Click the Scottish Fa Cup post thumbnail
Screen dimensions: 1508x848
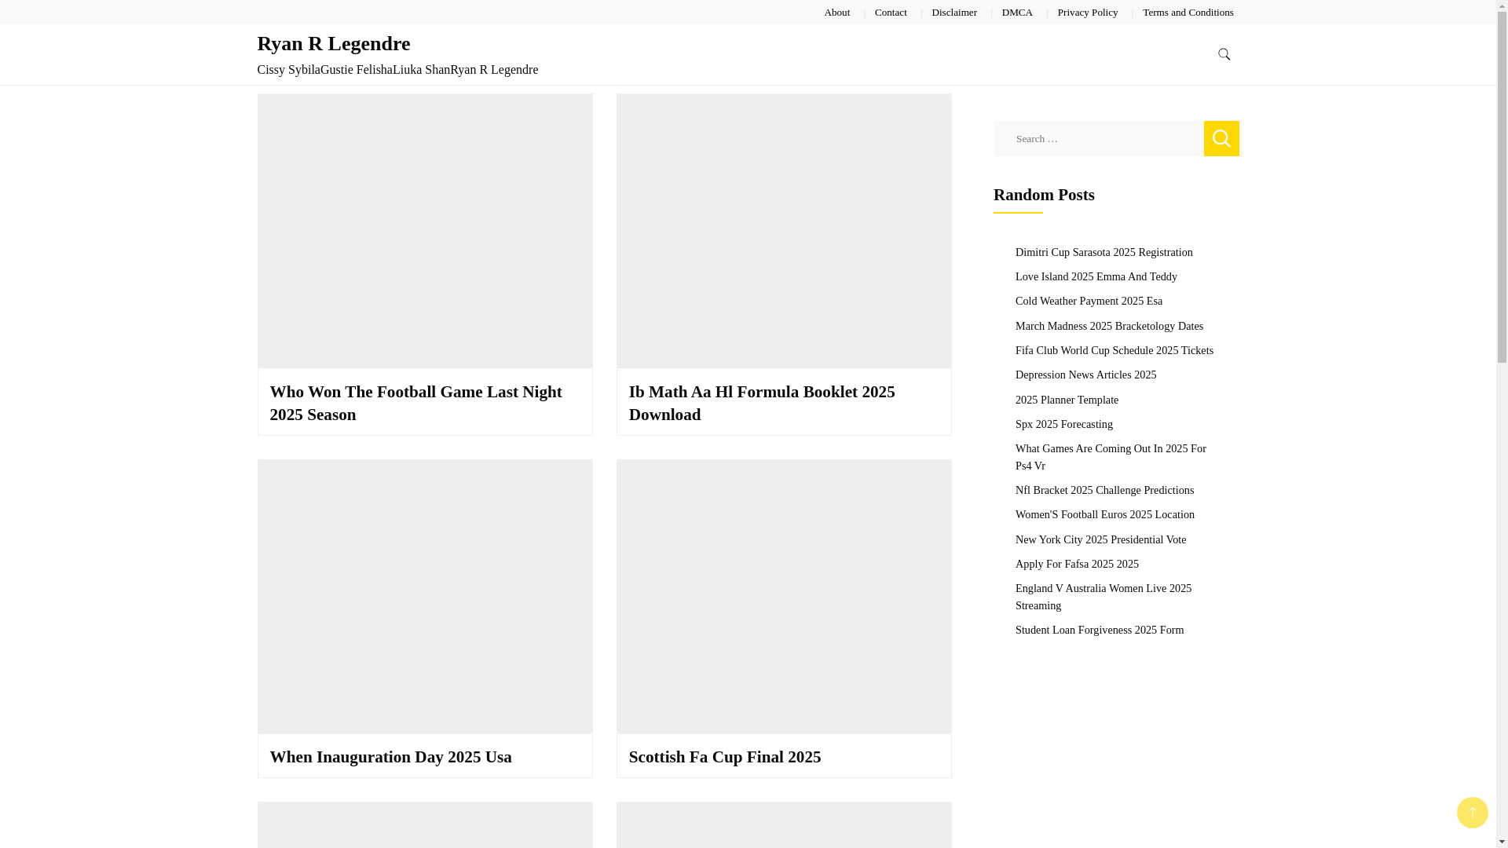click(x=783, y=597)
